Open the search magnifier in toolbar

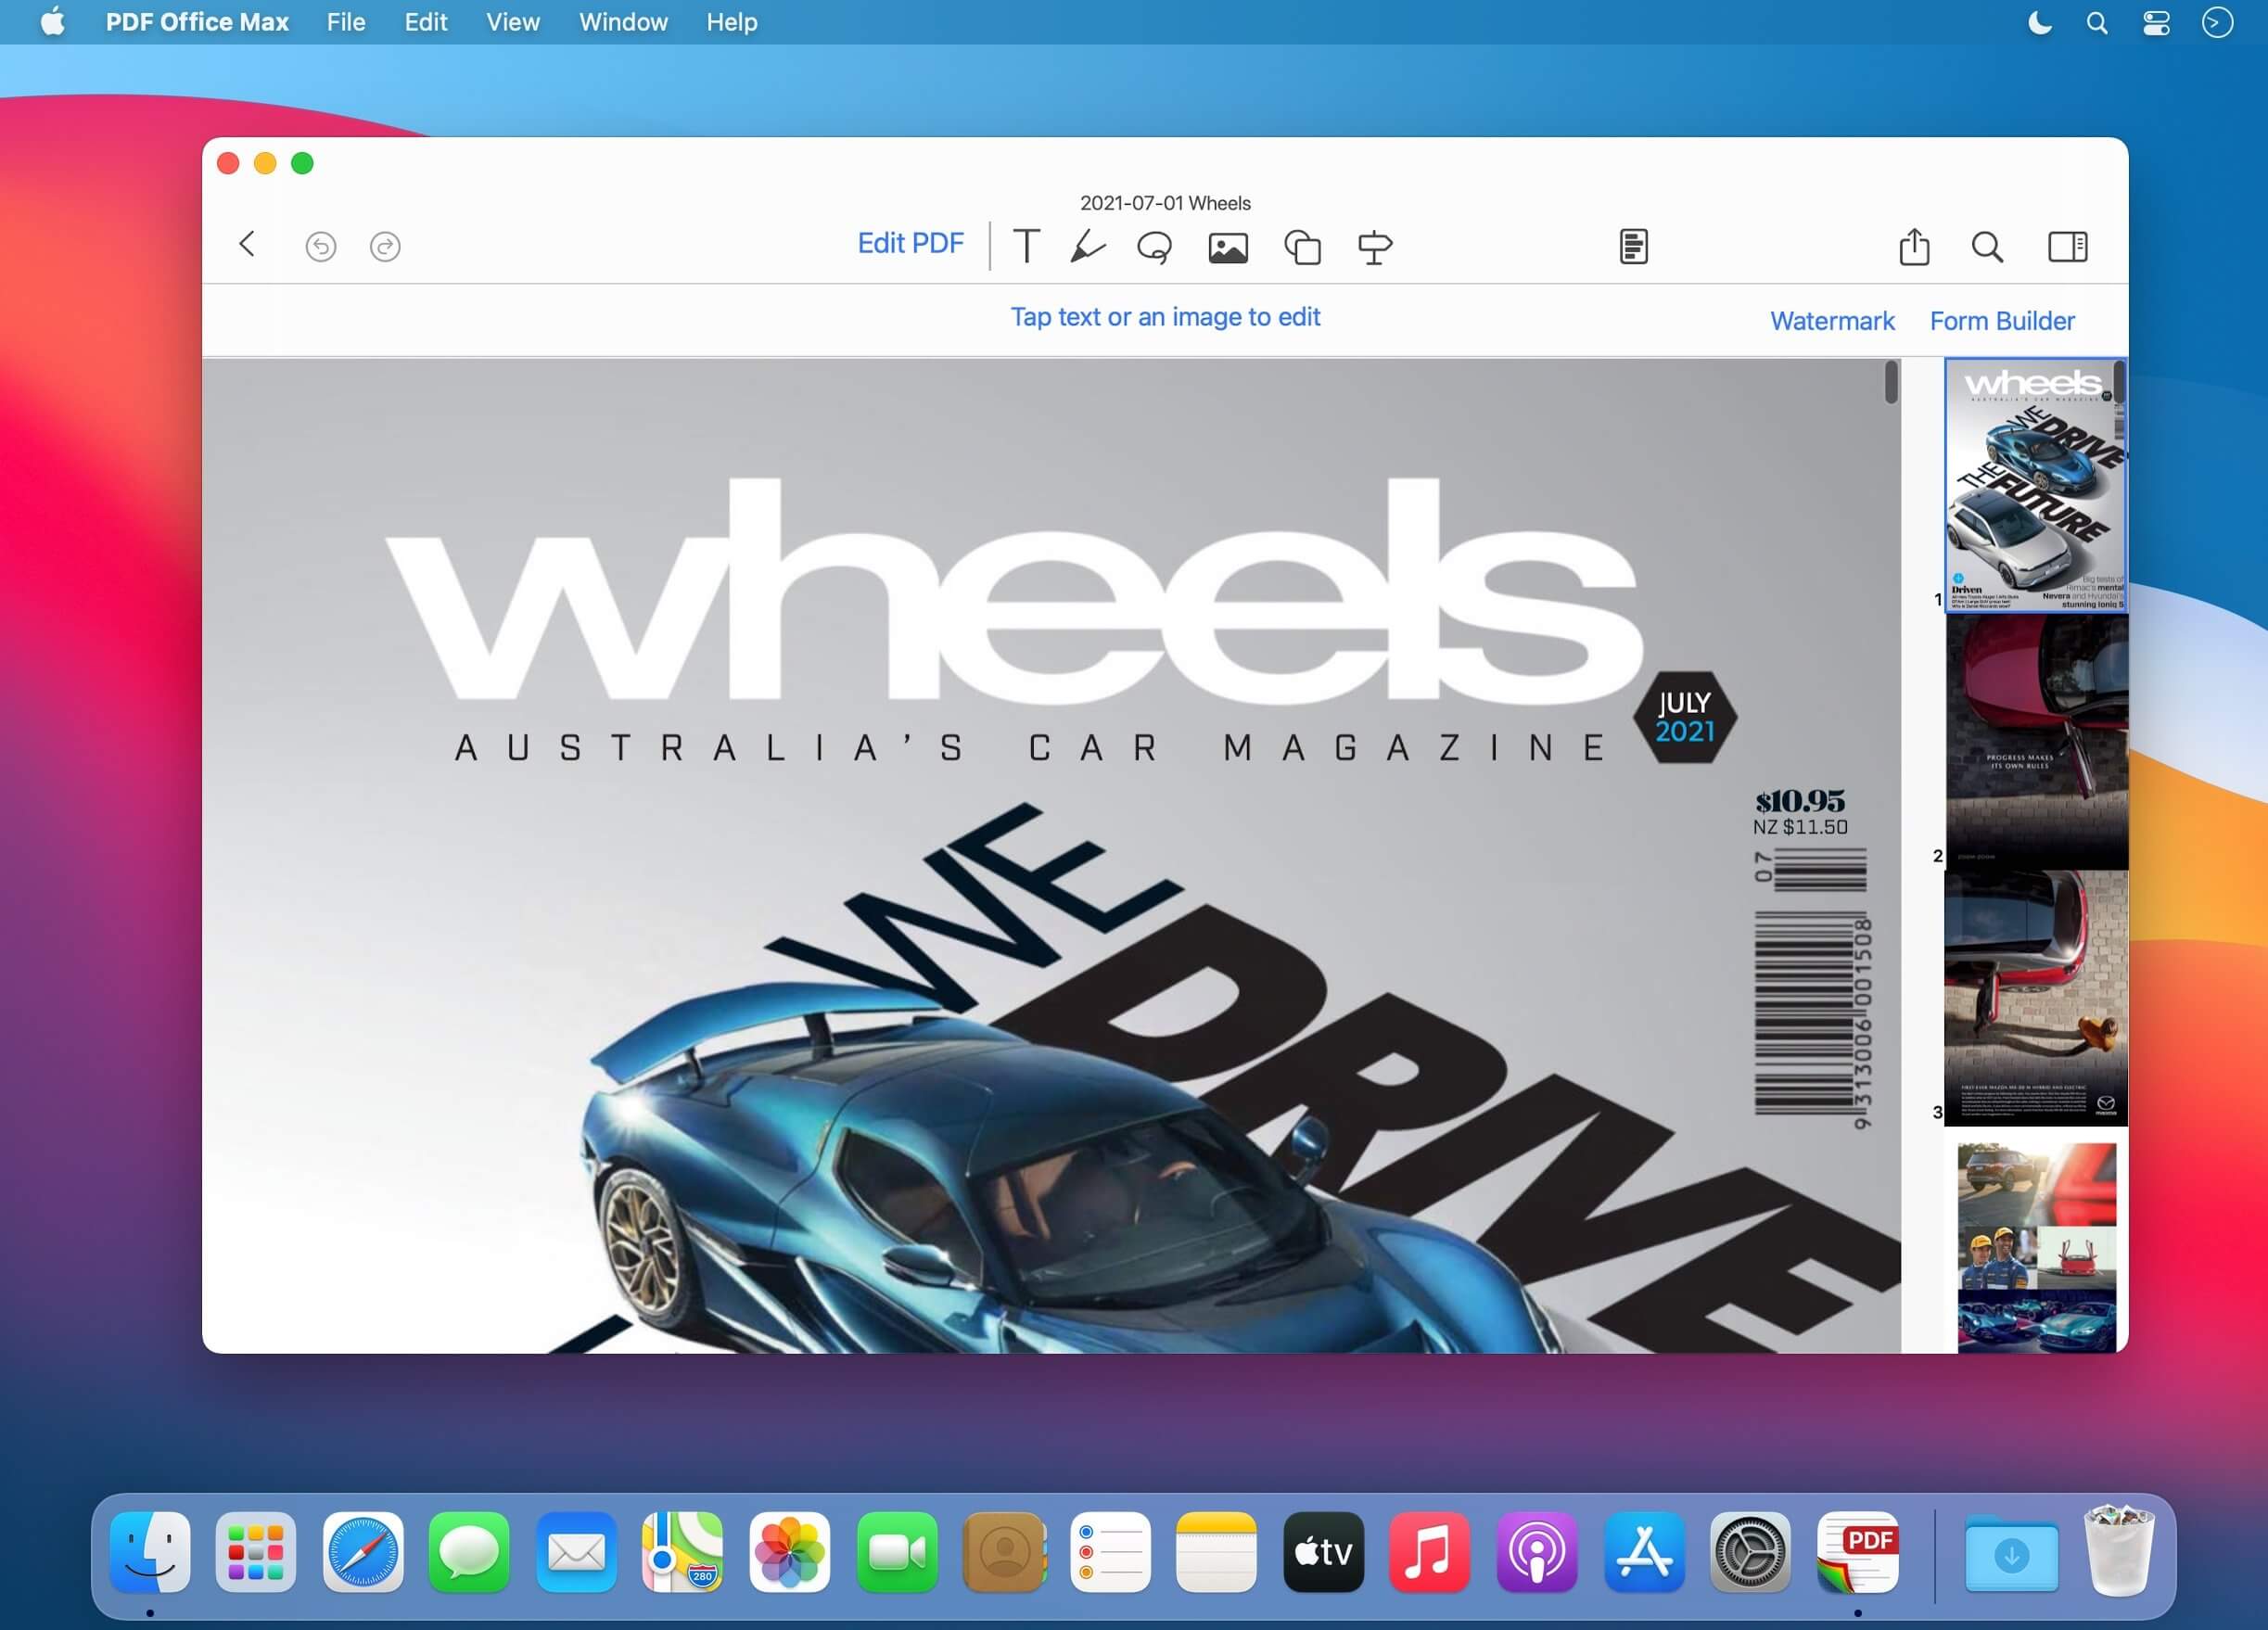(x=1986, y=246)
